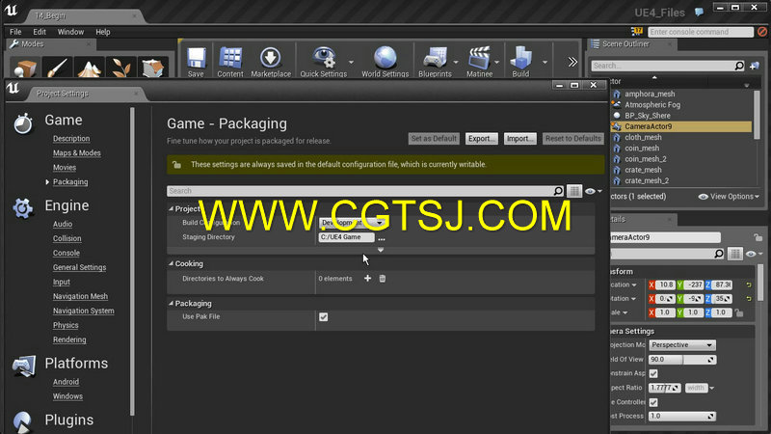Open the Edit menu

[40, 32]
